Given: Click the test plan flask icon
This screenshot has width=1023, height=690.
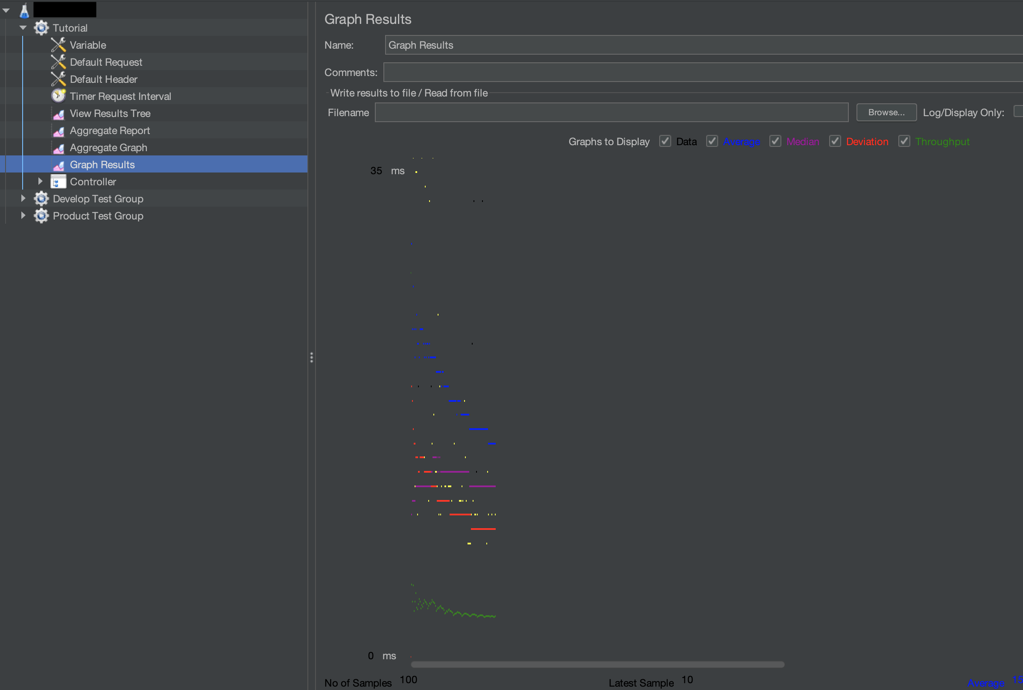Looking at the screenshot, I should pyautogui.click(x=24, y=11).
